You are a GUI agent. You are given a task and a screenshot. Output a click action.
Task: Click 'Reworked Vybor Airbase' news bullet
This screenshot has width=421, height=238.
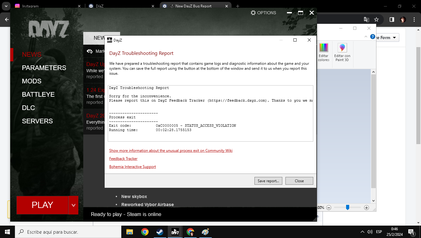pos(147,205)
